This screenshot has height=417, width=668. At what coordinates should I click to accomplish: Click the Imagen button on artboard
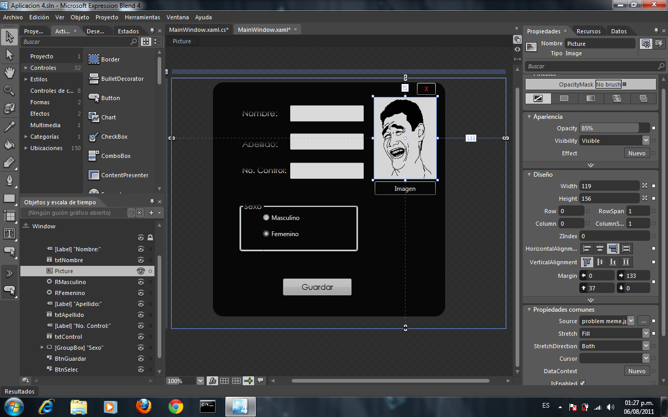point(405,189)
